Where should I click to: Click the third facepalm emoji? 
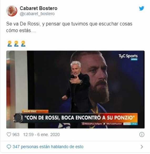point(23,44)
